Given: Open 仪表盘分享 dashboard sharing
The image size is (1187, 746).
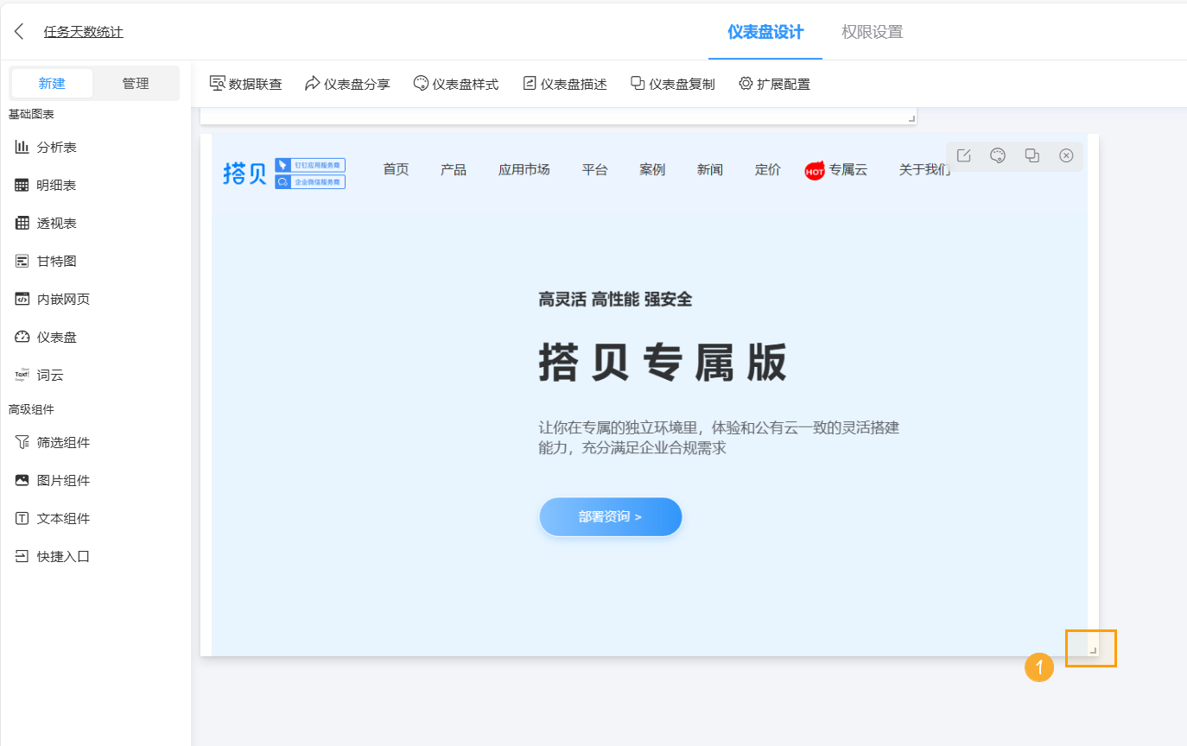Looking at the screenshot, I should tap(347, 83).
